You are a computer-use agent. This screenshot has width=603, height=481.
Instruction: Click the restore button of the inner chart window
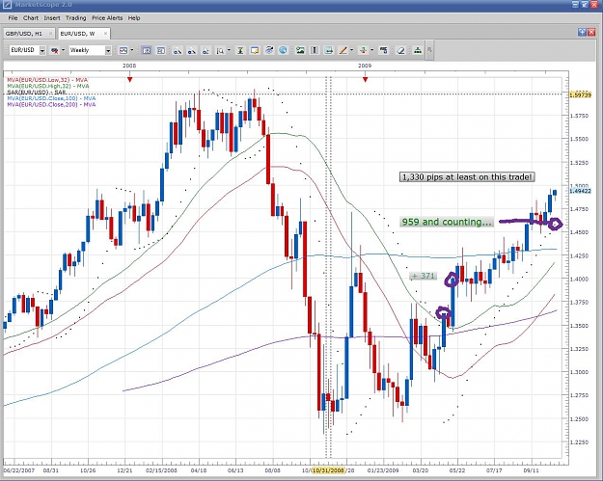(x=582, y=32)
